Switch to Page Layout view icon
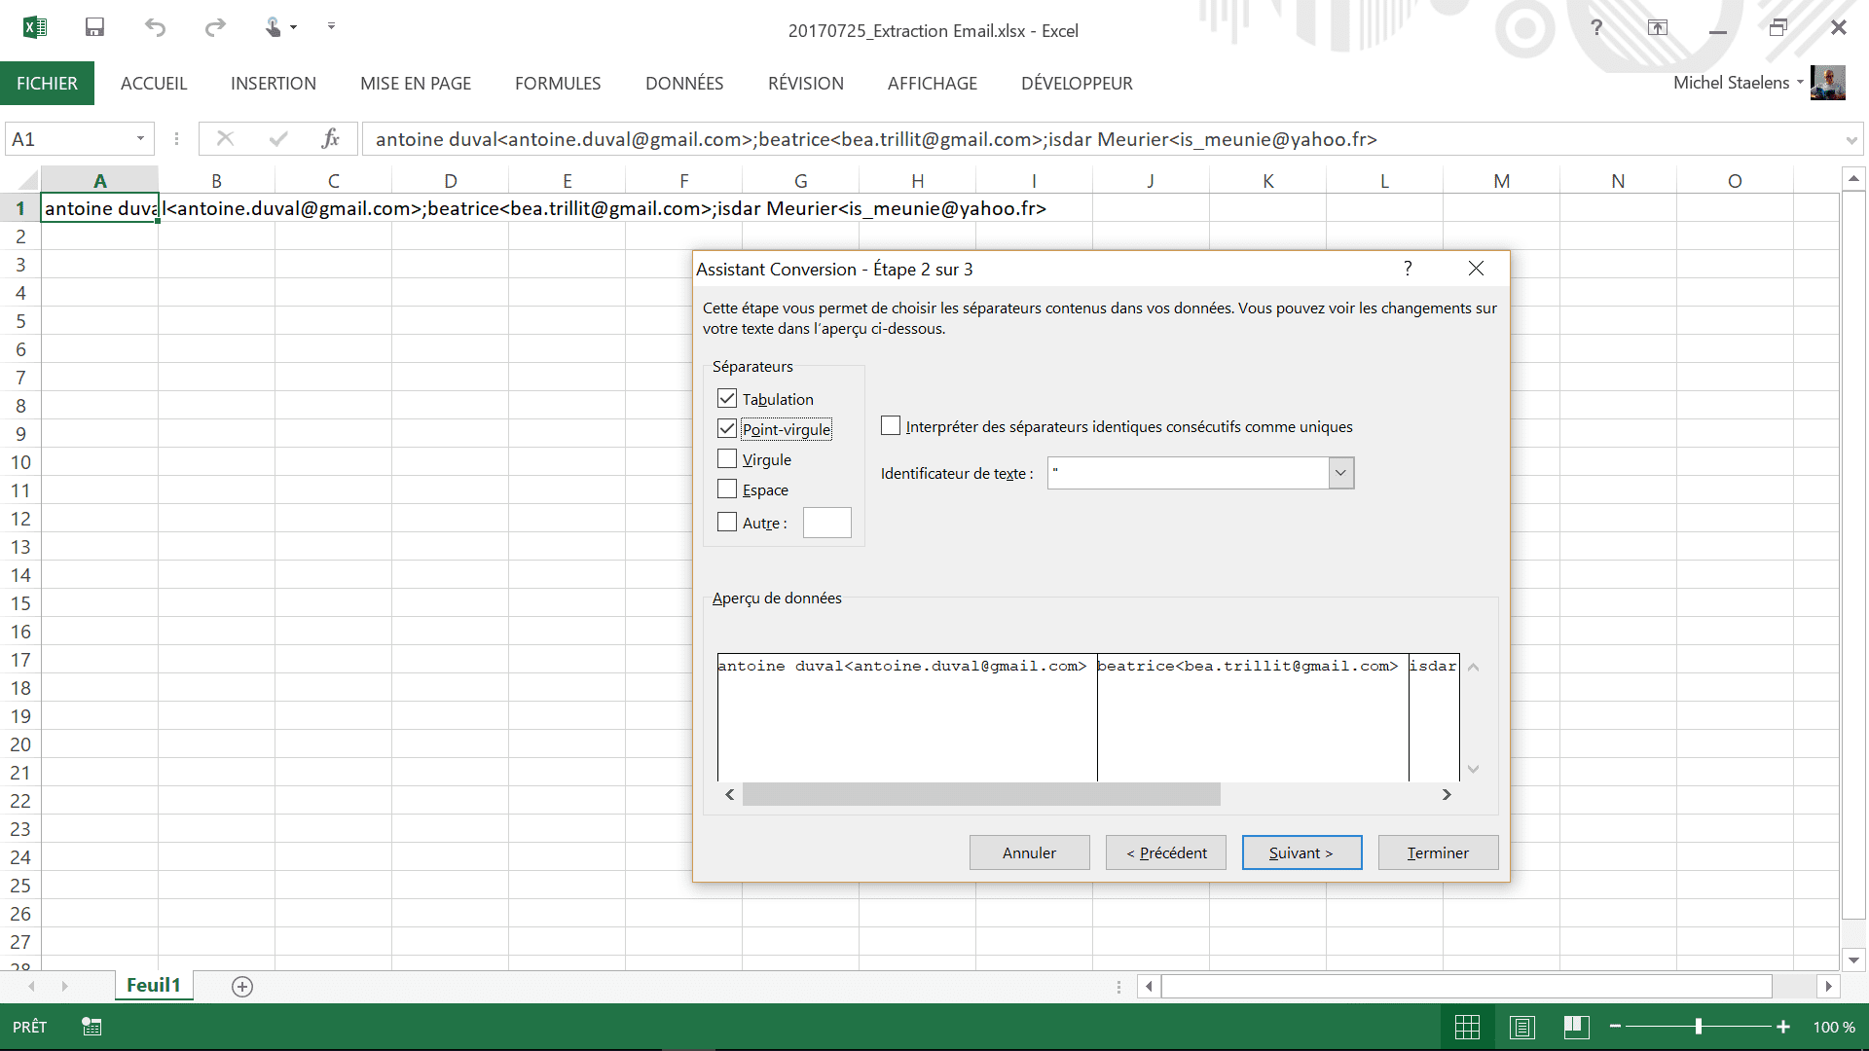1869x1051 pixels. (1522, 1027)
